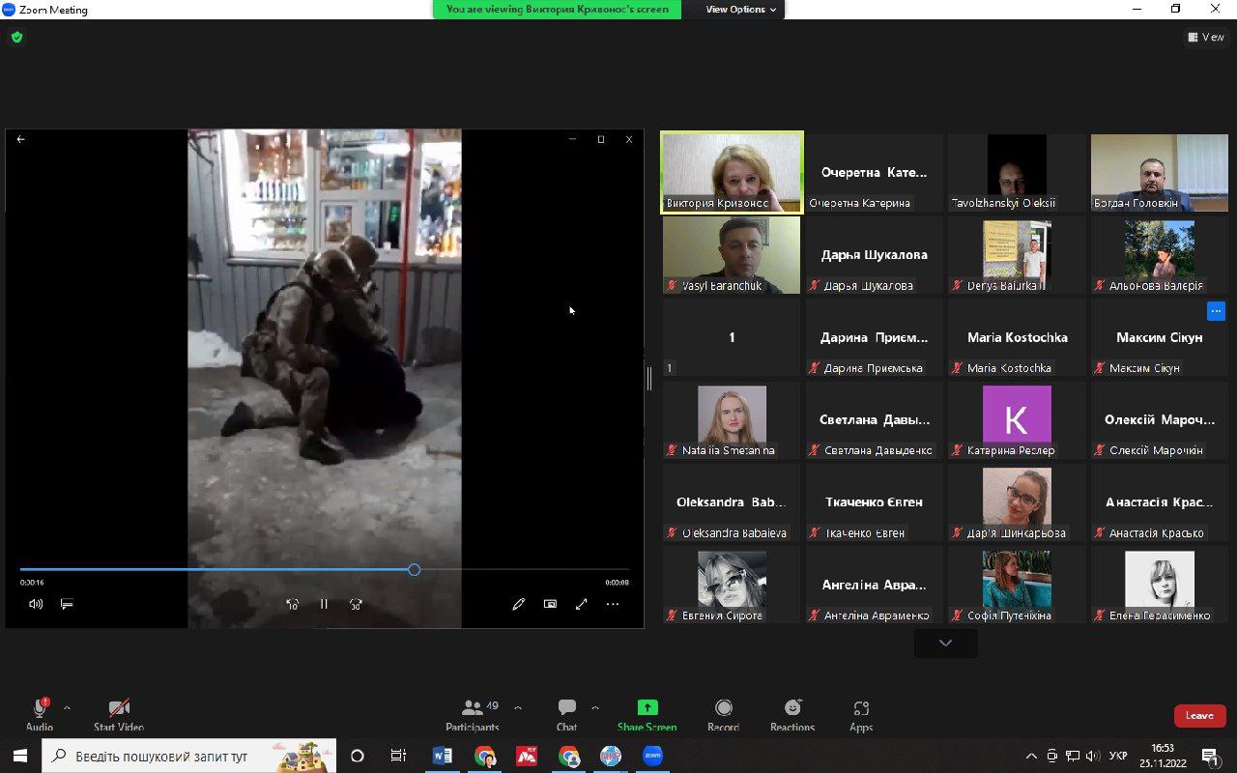This screenshot has width=1237, height=773.
Task: Click the green Share Screen icon
Action: (647, 714)
